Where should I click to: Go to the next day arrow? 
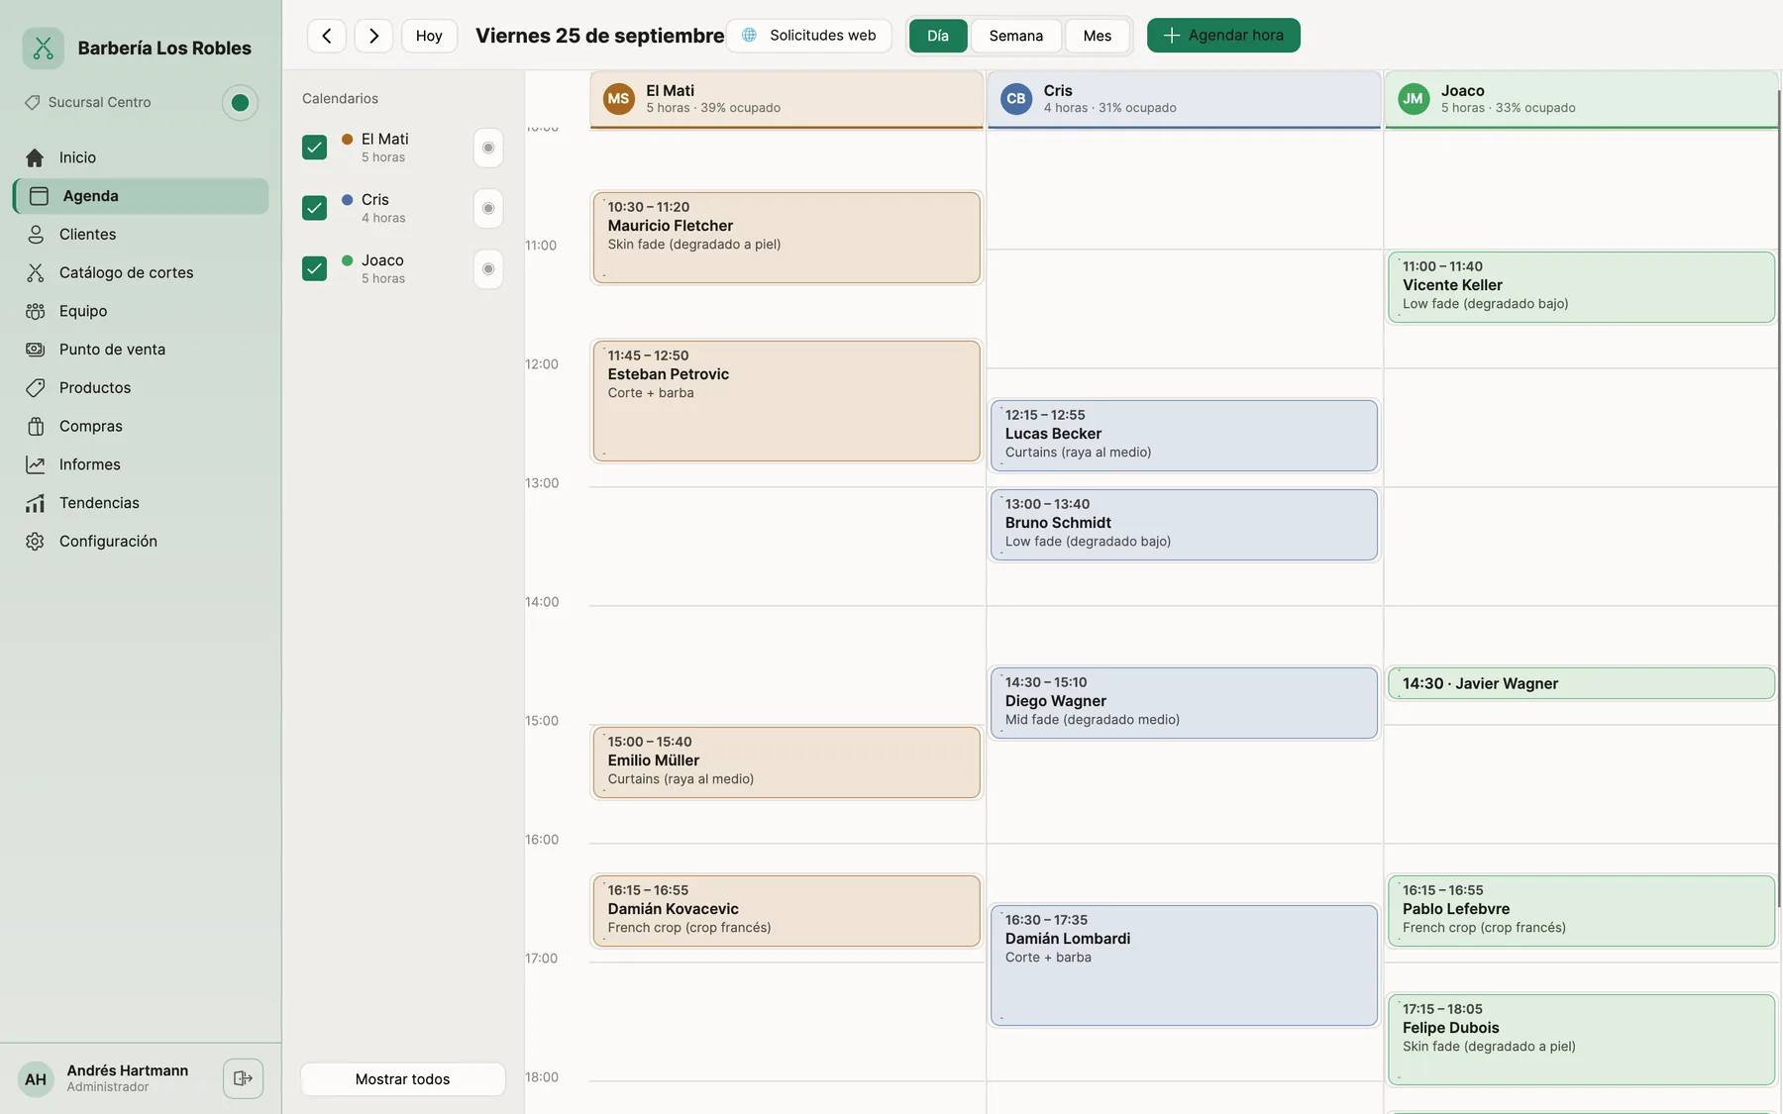tap(373, 36)
